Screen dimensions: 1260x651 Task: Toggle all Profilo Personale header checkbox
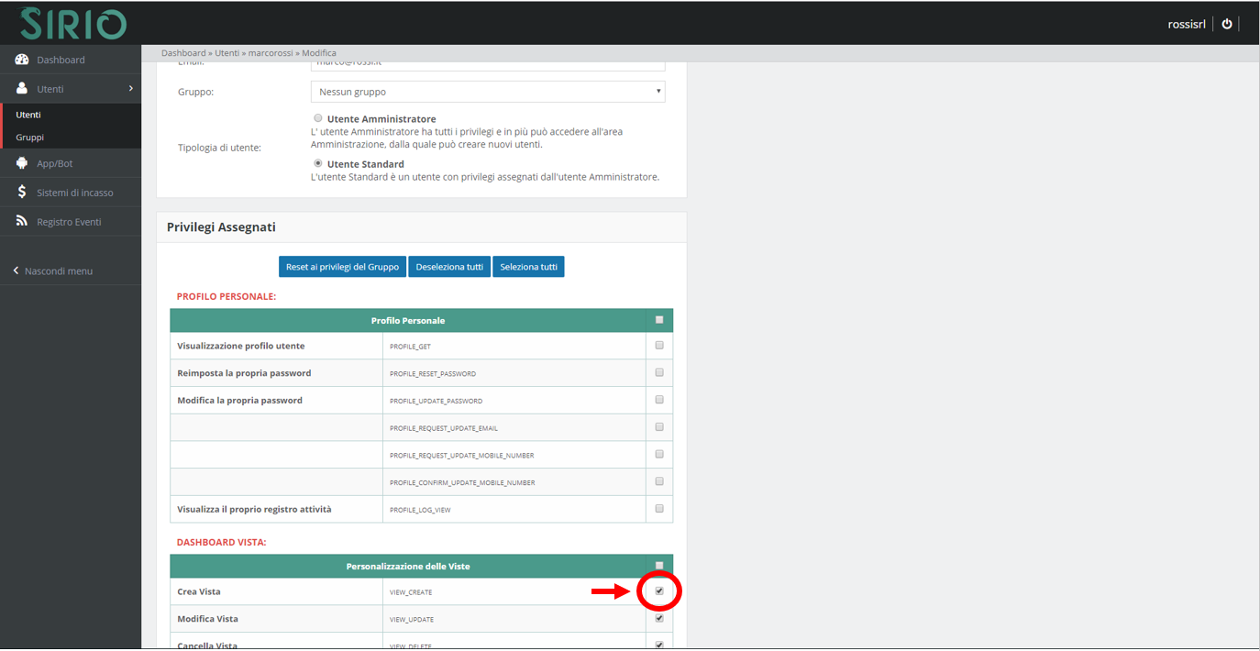(x=658, y=320)
